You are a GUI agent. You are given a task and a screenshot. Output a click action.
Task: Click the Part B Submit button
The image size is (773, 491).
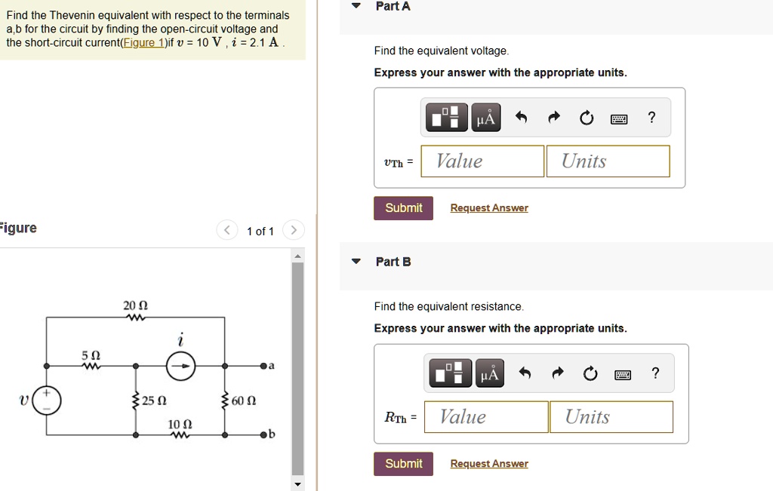(x=403, y=463)
